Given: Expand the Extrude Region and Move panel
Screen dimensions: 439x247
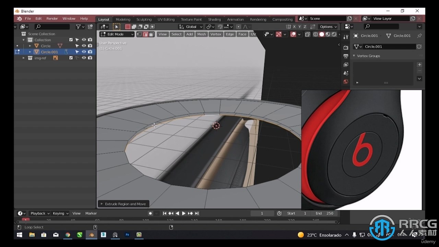Looking at the screenshot, I should click(x=102, y=204).
